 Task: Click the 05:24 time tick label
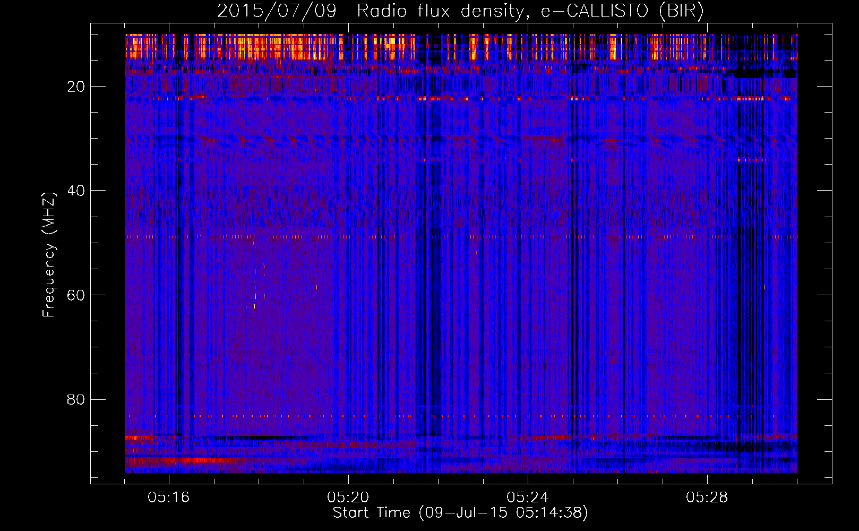[x=528, y=498]
